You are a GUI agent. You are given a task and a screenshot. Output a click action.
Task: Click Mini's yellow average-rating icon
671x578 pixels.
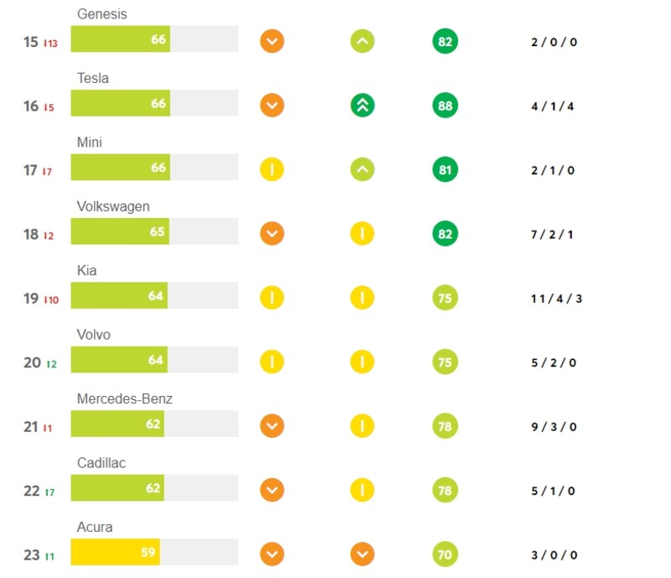(272, 169)
